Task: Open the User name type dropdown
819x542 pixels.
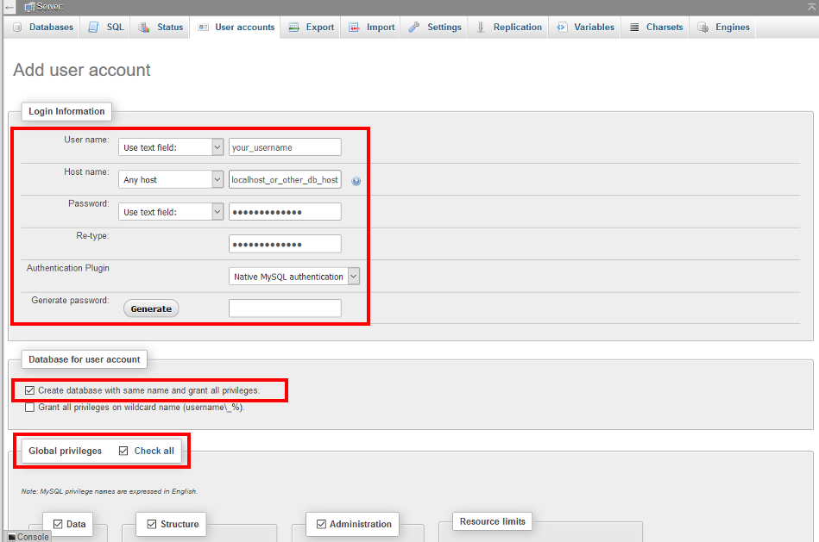Action: [171, 147]
